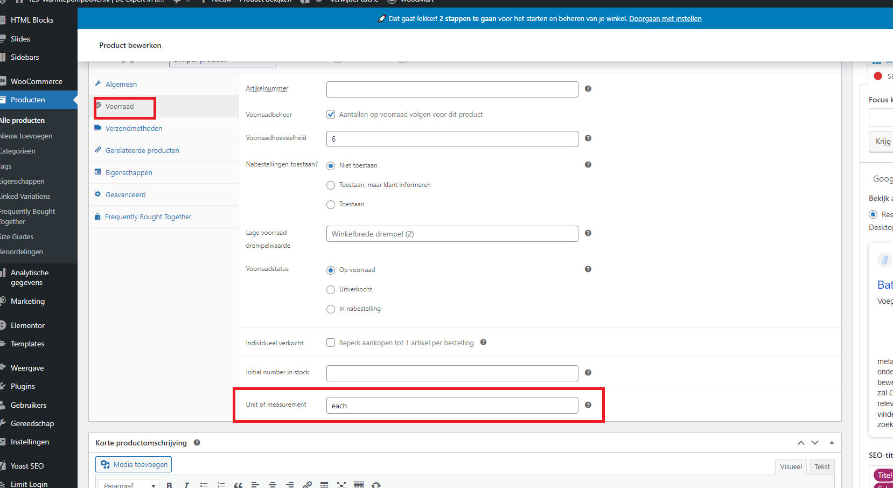The image size is (893, 488).
Task: Show help tip for Initial number in stock
Action: (x=588, y=373)
